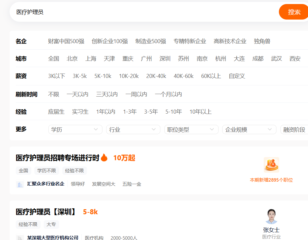Filter salary by 60K以上

point(211,76)
